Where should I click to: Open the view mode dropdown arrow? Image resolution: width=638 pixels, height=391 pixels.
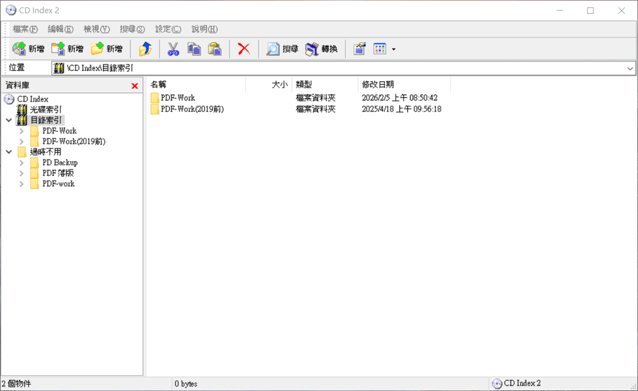click(394, 49)
